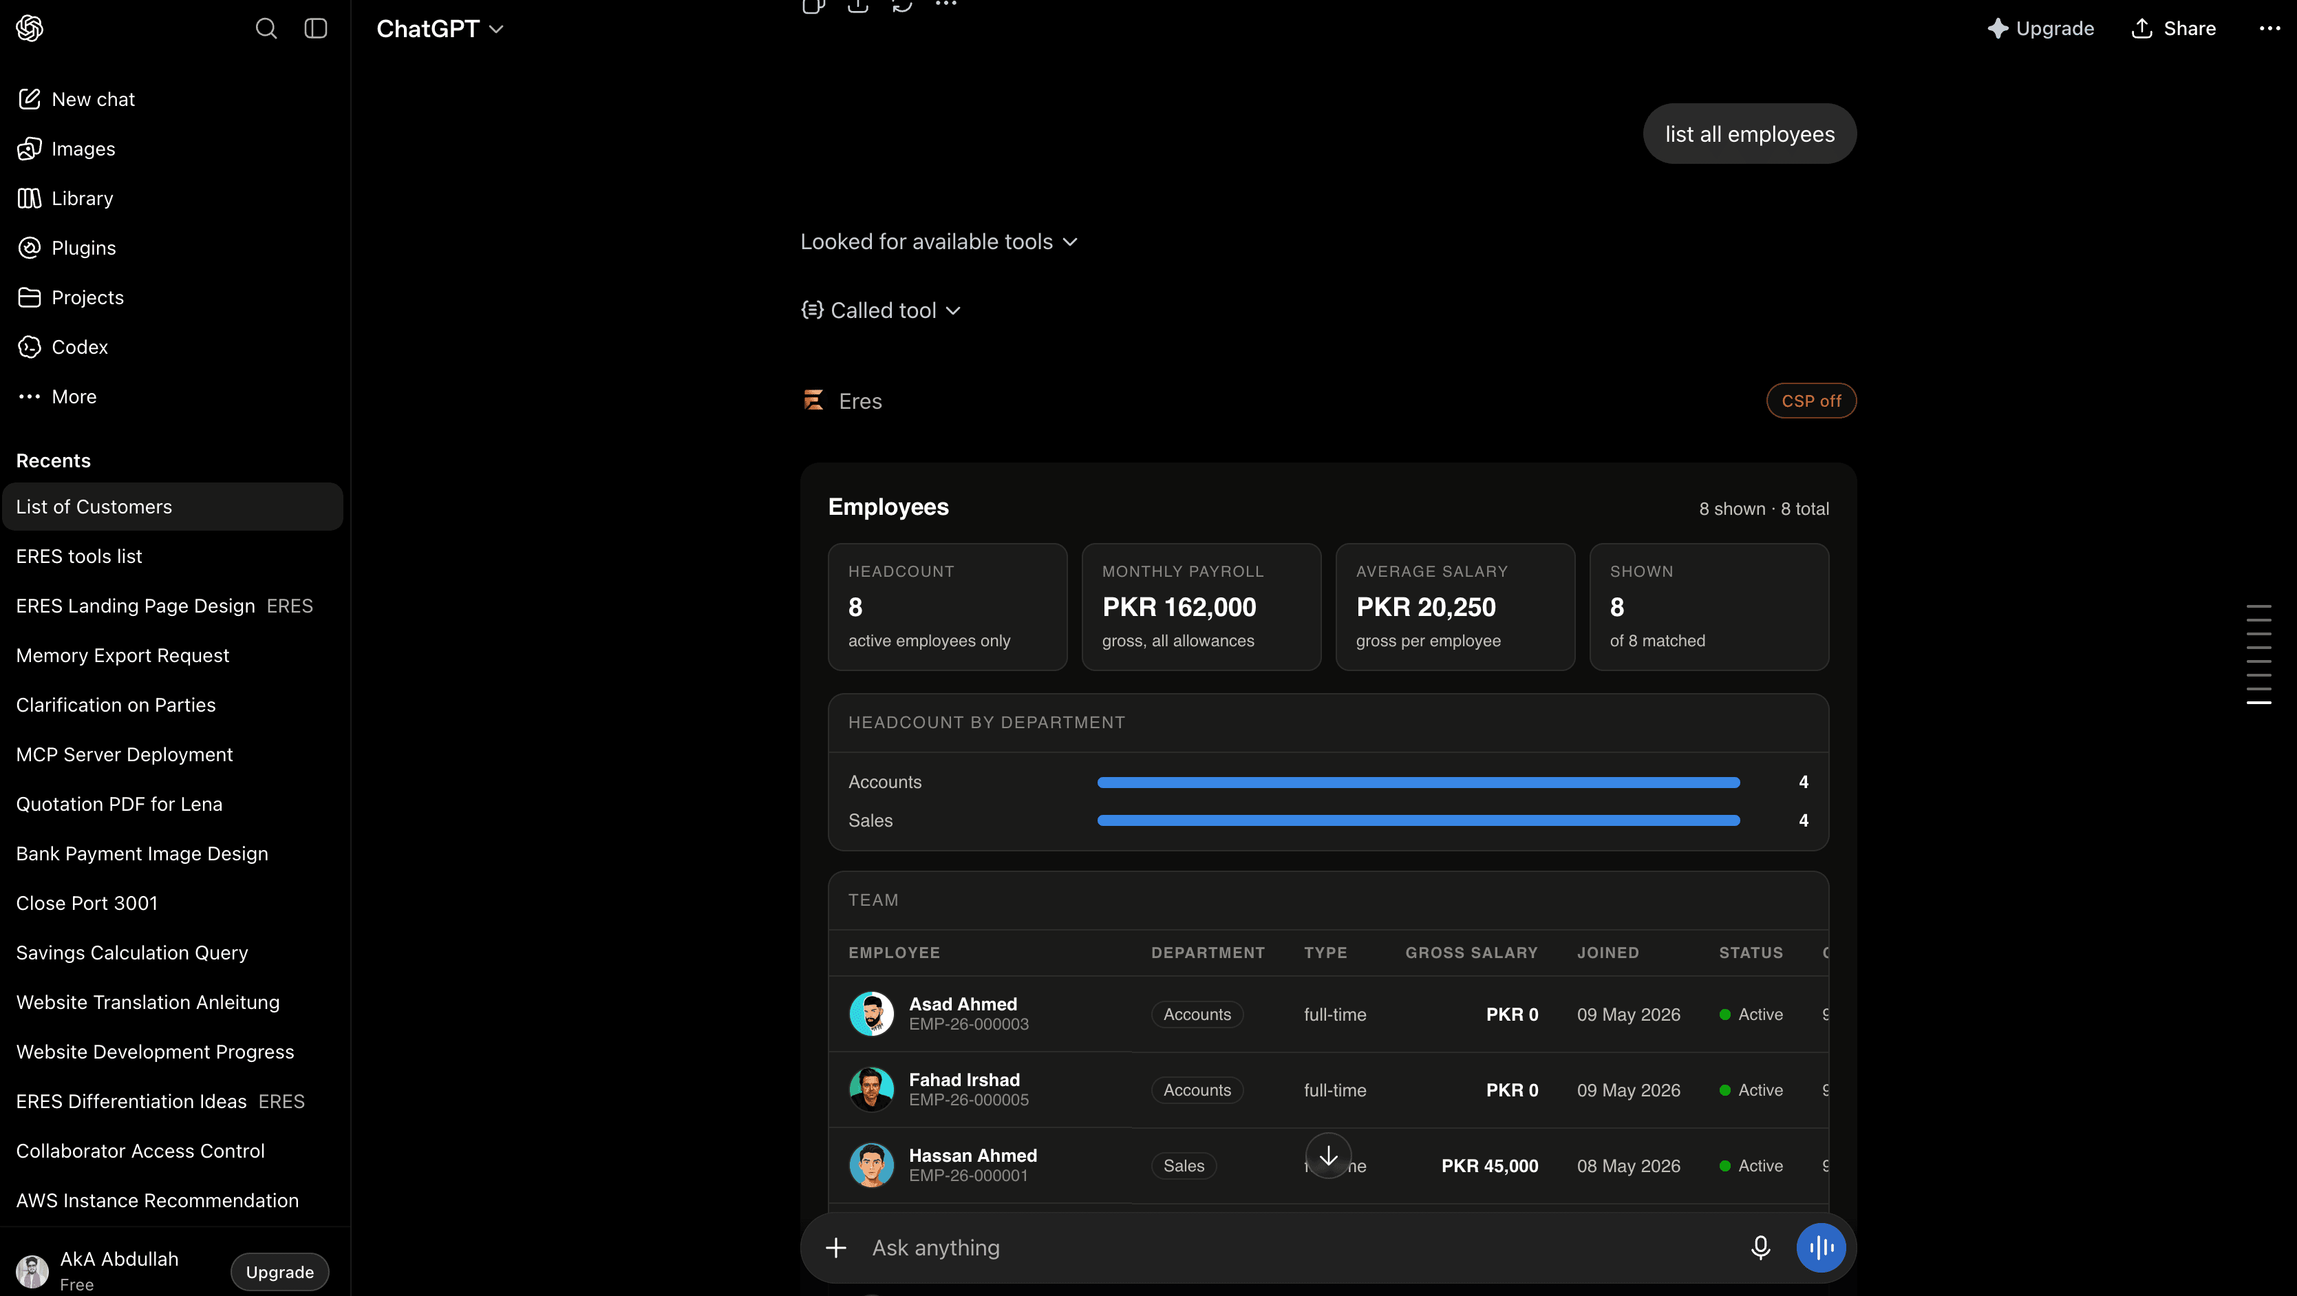The image size is (2297, 1296).
Task: Open Collaborator Access Control chat
Action: pyautogui.click(x=173, y=1151)
